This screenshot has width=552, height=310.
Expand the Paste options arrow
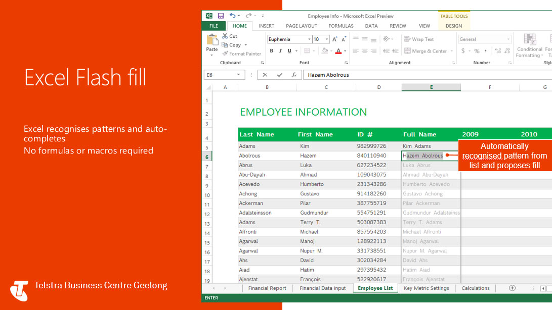(x=211, y=55)
